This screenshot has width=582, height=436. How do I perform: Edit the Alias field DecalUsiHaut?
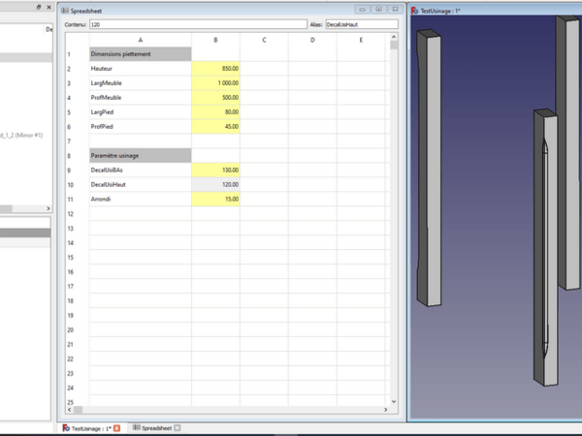click(x=361, y=22)
